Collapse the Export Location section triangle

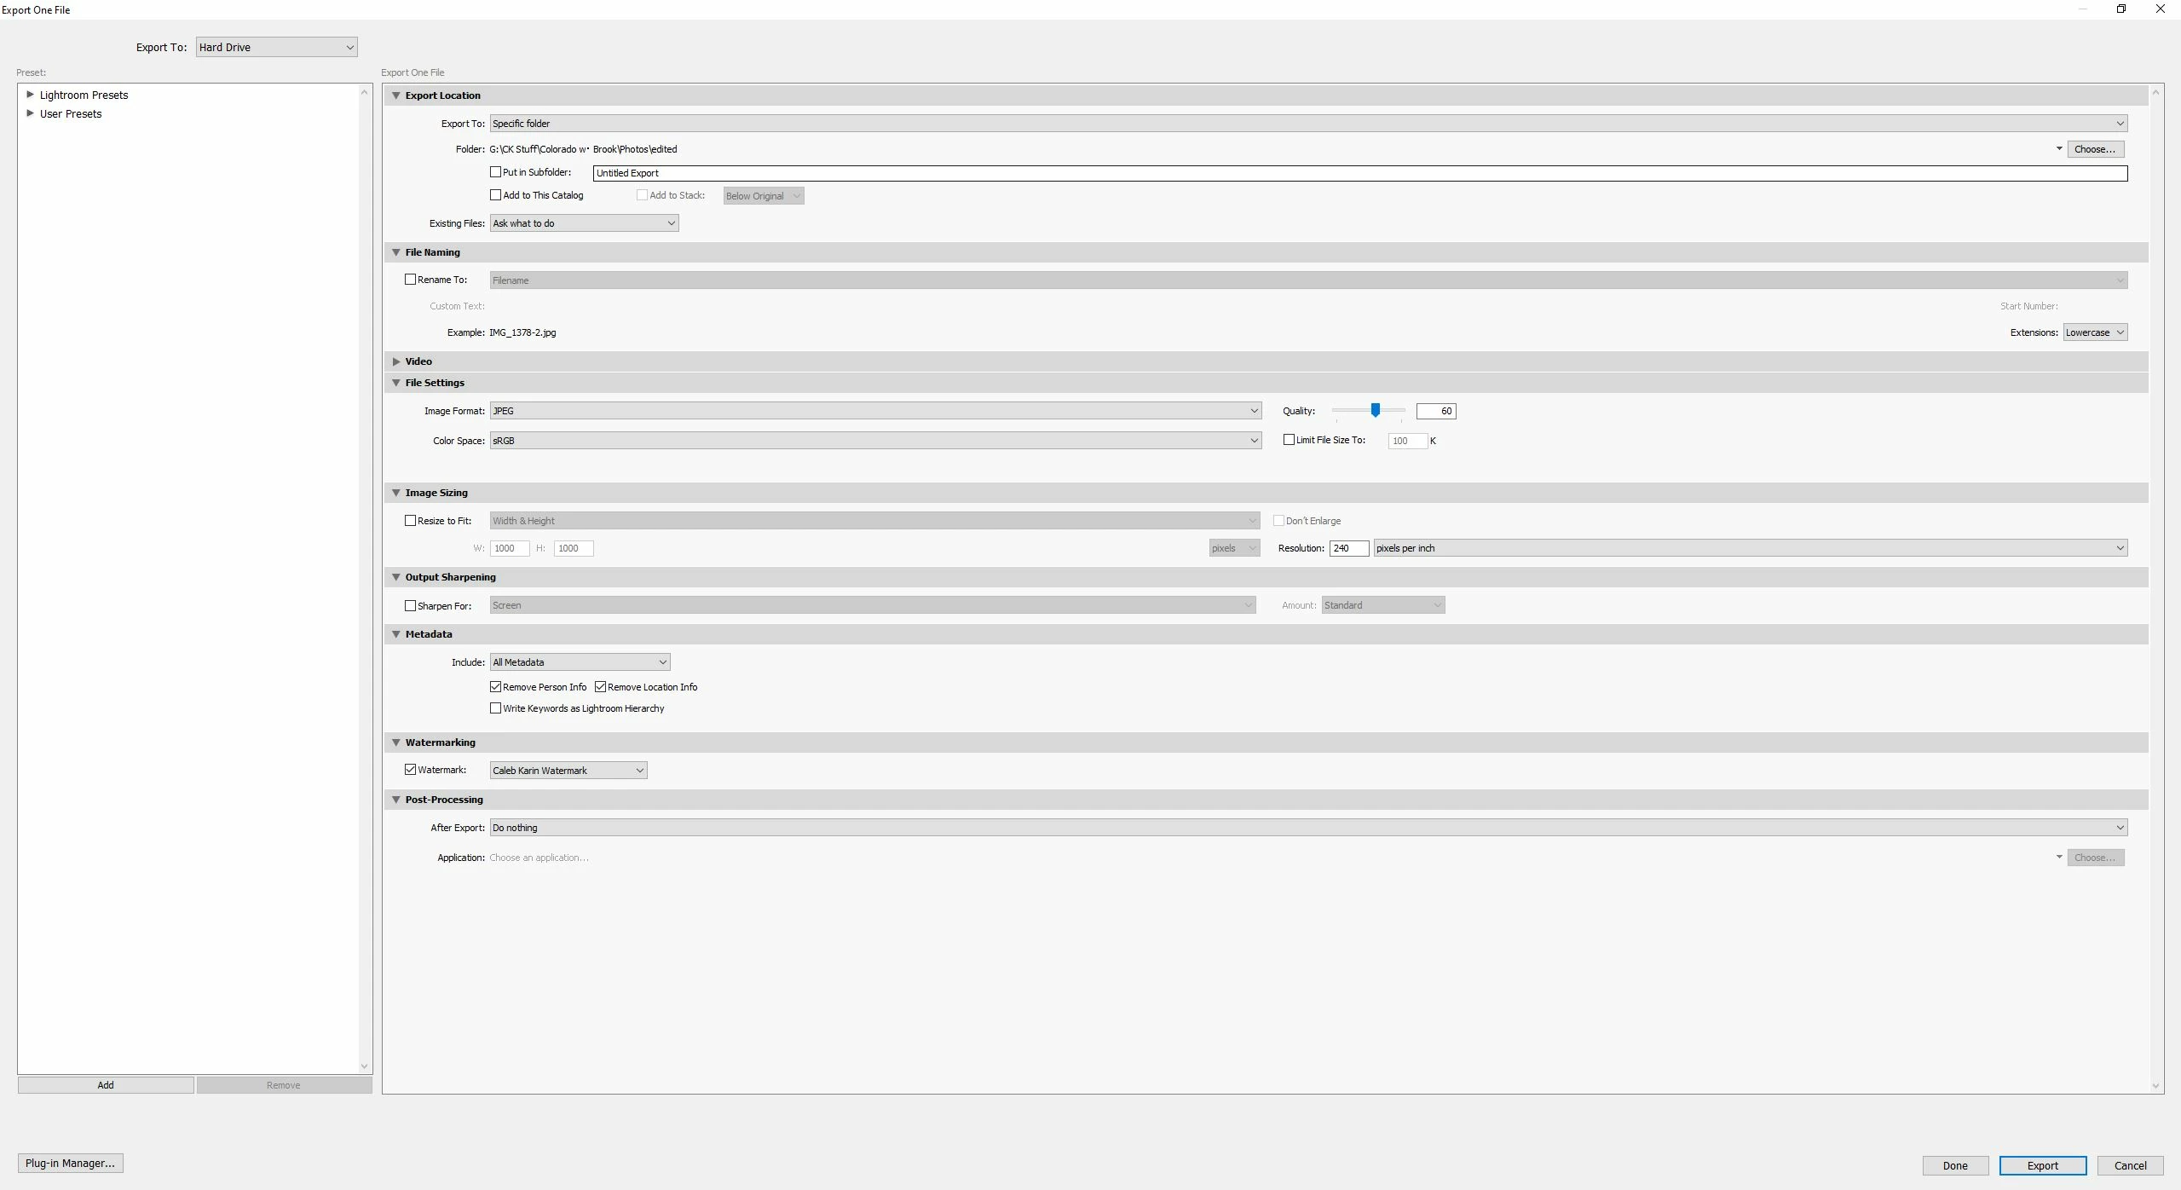[x=395, y=95]
